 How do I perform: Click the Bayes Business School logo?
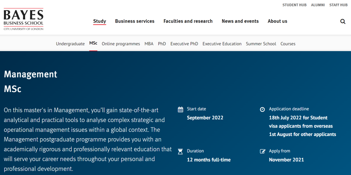(x=23, y=20)
